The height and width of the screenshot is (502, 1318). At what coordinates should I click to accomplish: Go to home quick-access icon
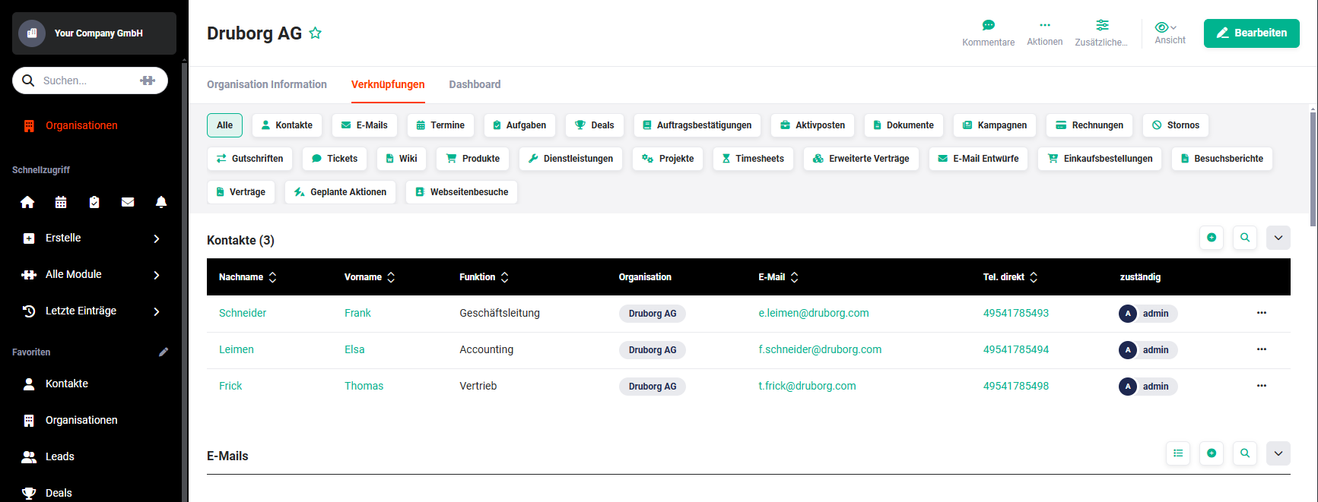(27, 202)
